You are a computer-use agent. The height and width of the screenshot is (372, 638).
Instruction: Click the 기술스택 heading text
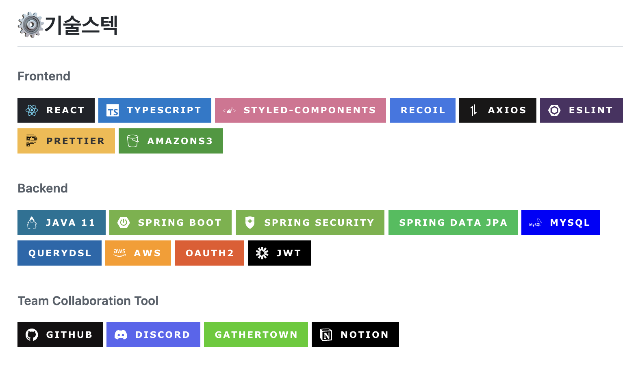point(81,25)
